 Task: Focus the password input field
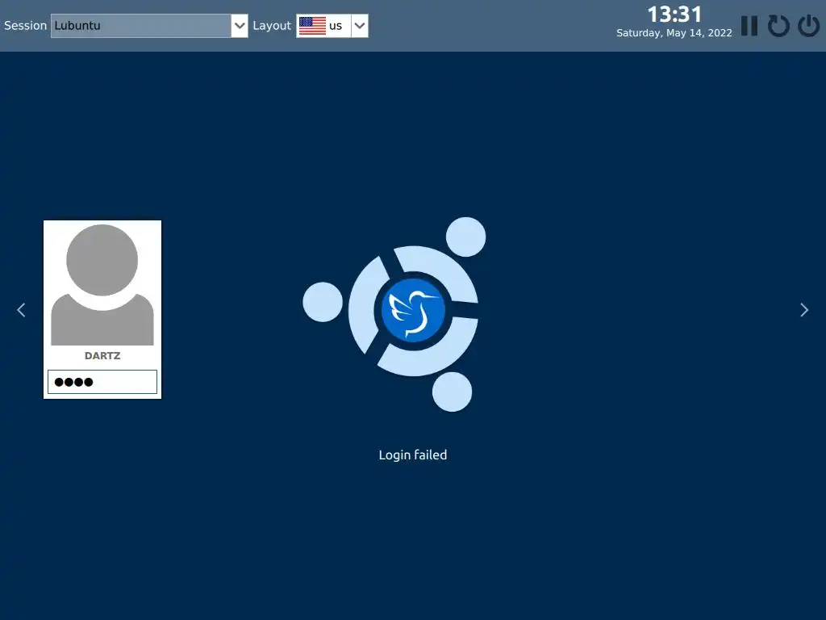(x=102, y=382)
